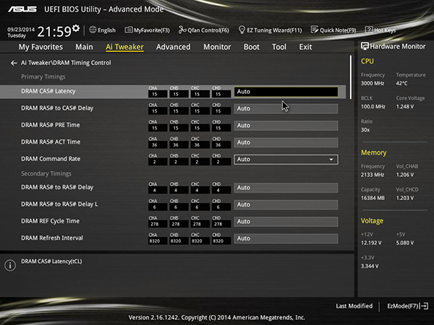434x325 pixels.
Task: Click Ai Tweaker\DRAM Timing Control breadcrumb
Action: [66, 63]
